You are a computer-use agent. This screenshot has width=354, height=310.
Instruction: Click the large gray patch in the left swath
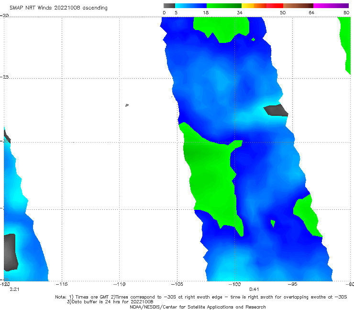[x=11, y=252]
